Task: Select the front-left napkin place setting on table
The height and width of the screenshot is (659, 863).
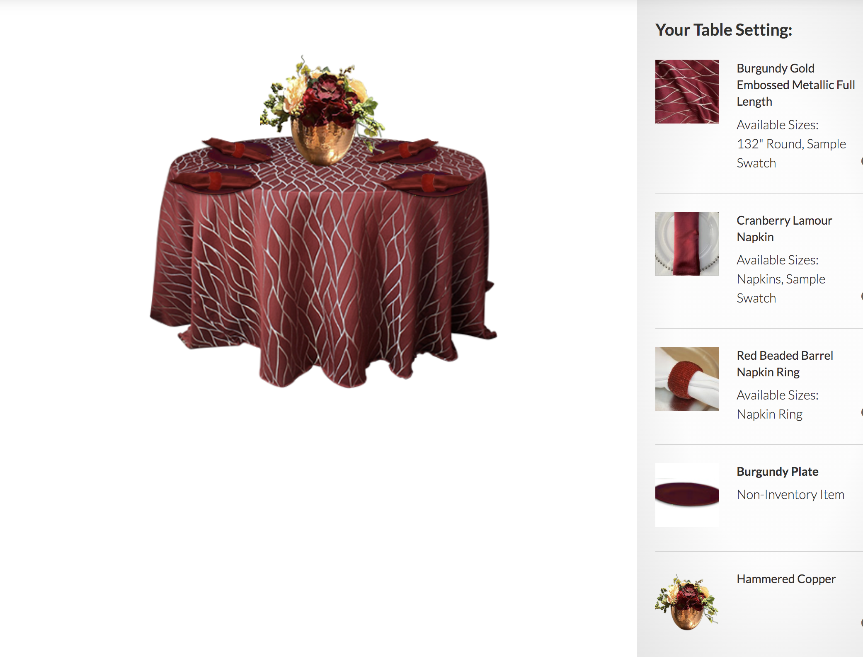Action: pyautogui.click(x=214, y=181)
